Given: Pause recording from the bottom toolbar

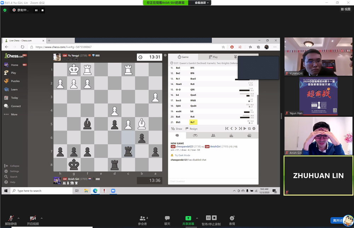Looking at the screenshot, I should point(208,218).
